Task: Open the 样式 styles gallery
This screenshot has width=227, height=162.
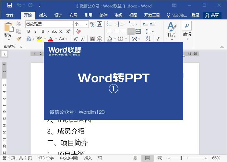Action: pos(172,31)
